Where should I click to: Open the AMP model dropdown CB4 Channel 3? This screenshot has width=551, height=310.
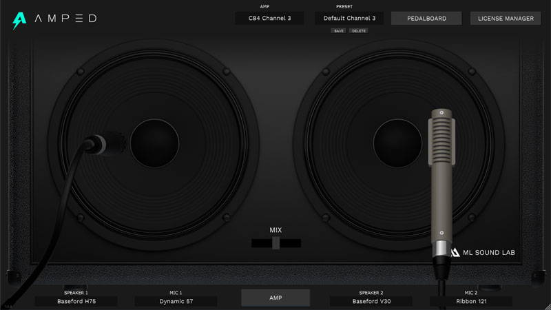click(x=269, y=19)
